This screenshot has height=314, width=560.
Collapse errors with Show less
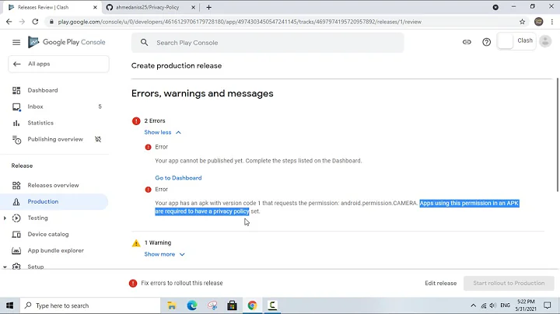[x=163, y=132]
